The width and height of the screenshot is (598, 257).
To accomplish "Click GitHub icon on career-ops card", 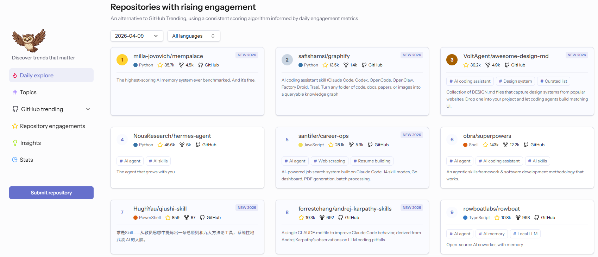I will tap(370, 145).
